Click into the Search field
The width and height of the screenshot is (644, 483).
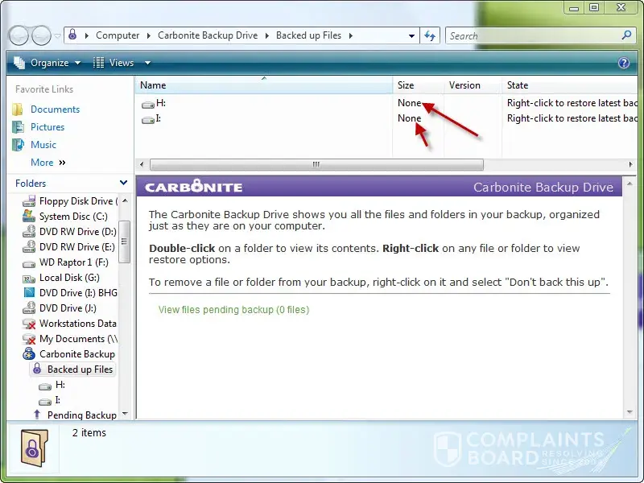coord(534,35)
